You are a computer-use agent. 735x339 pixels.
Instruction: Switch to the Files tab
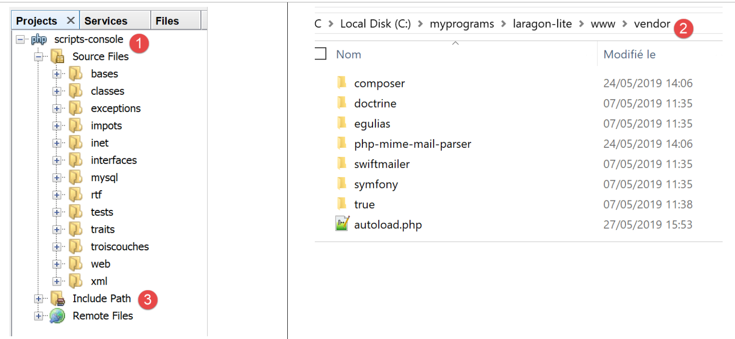[167, 21]
